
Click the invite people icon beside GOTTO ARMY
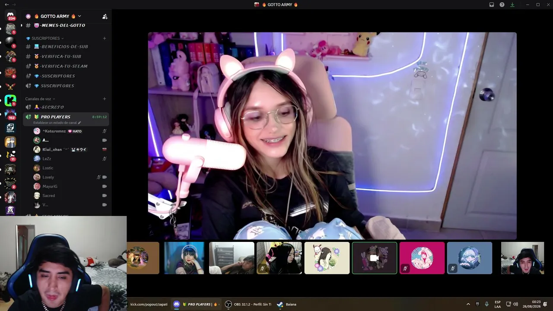pos(105,16)
